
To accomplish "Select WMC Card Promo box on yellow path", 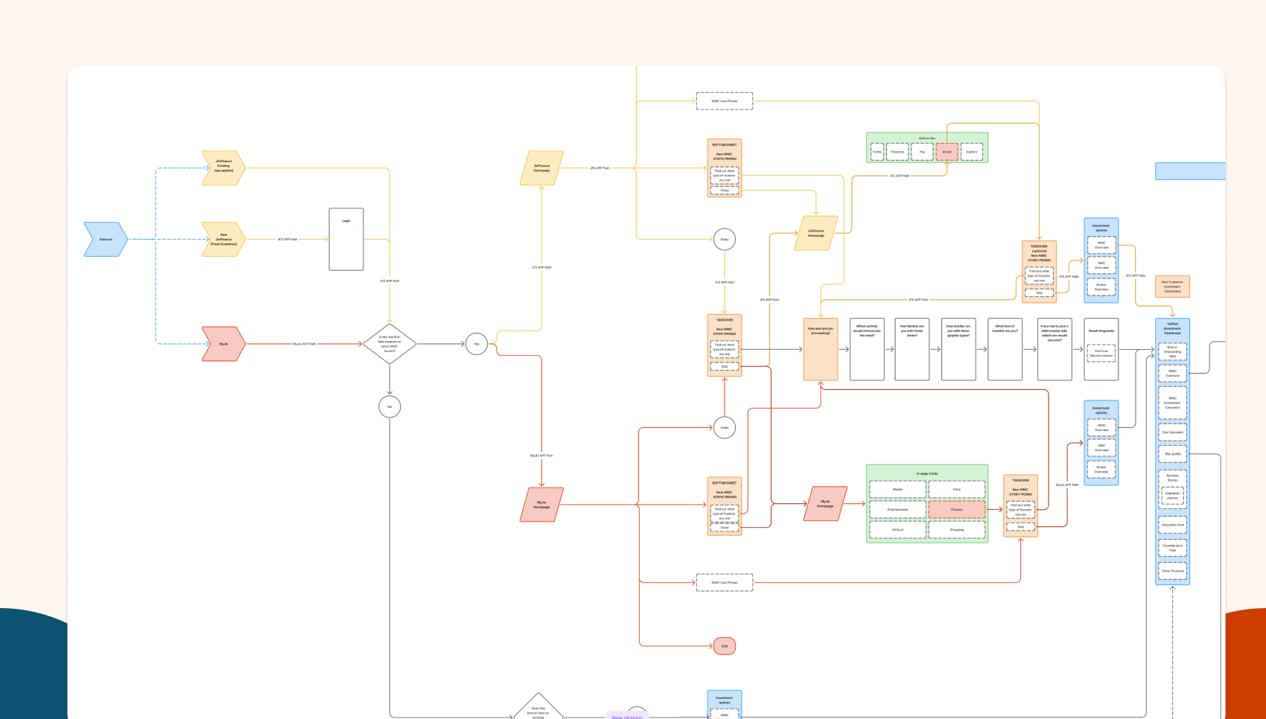I will pyautogui.click(x=725, y=101).
